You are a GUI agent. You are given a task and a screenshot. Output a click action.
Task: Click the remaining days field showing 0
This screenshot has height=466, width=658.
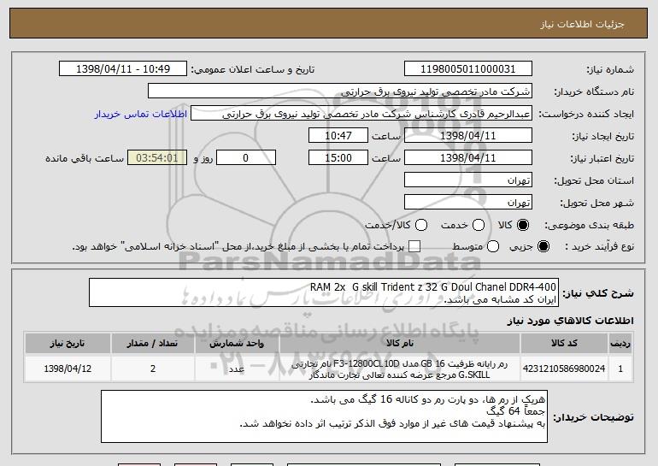coord(246,158)
